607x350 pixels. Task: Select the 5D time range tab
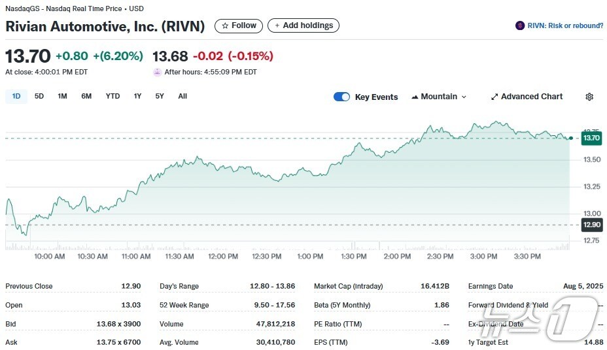(x=39, y=96)
